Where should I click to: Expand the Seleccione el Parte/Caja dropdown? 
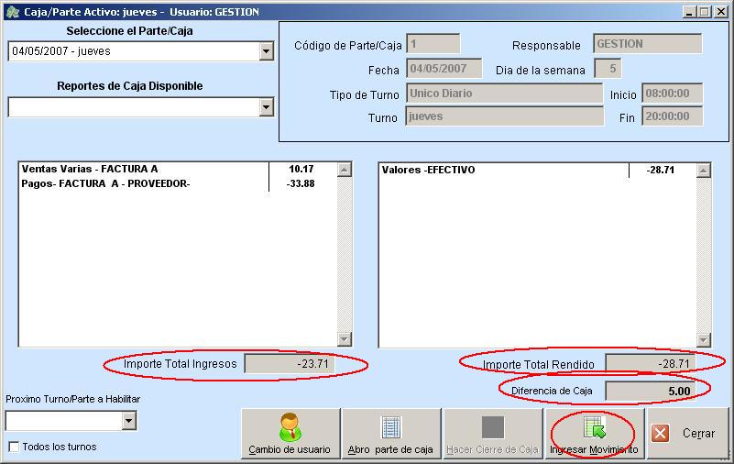(266, 52)
